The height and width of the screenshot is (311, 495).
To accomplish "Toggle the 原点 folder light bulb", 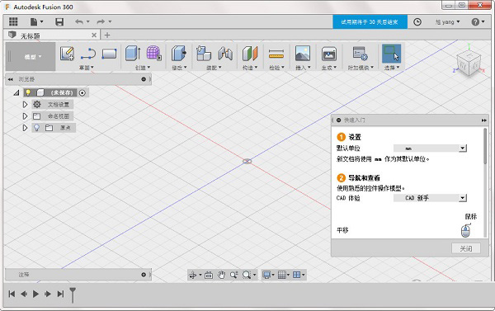I will coord(37,128).
